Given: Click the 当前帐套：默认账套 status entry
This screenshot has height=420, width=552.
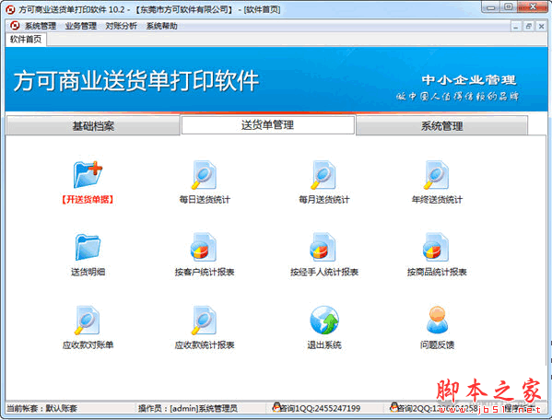Looking at the screenshot, I should [41, 408].
